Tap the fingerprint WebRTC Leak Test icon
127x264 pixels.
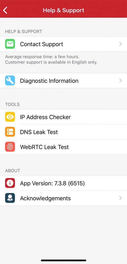pos(10,147)
